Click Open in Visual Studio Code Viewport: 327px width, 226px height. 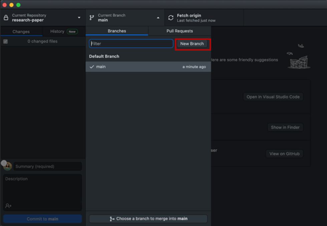tap(273, 97)
